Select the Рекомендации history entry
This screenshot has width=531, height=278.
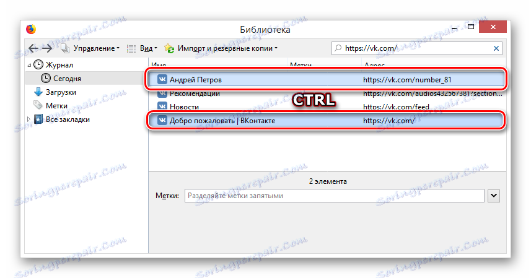tap(326, 93)
